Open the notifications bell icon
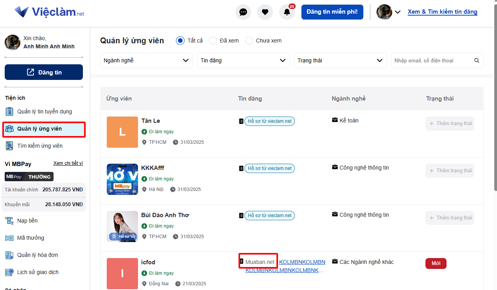The height and width of the screenshot is (290, 497). [x=287, y=12]
